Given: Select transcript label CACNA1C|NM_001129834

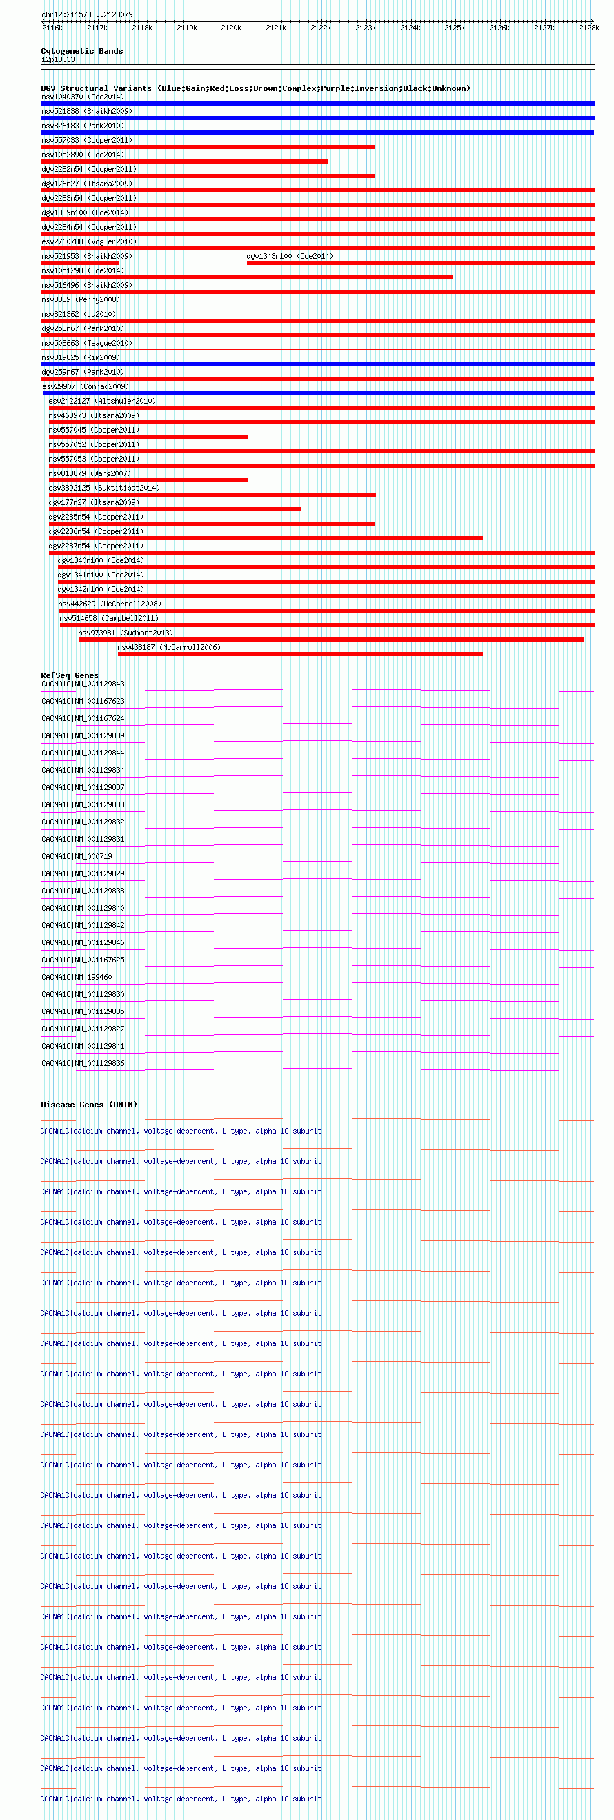Looking at the screenshot, I should point(83,770).
